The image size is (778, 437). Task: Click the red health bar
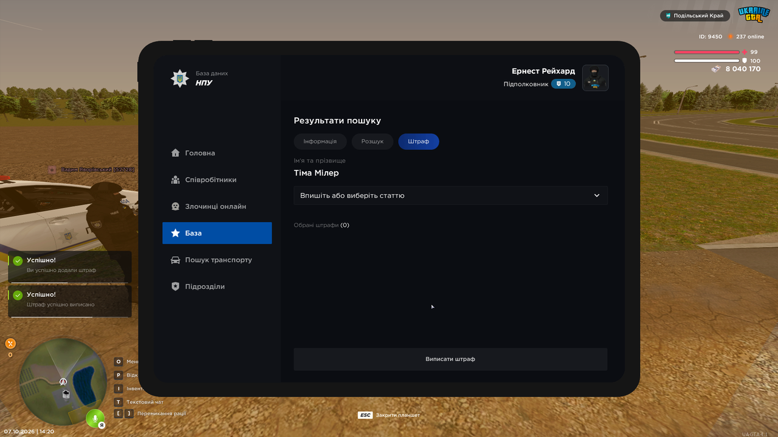pyautogui.click(x=707, y=52)
